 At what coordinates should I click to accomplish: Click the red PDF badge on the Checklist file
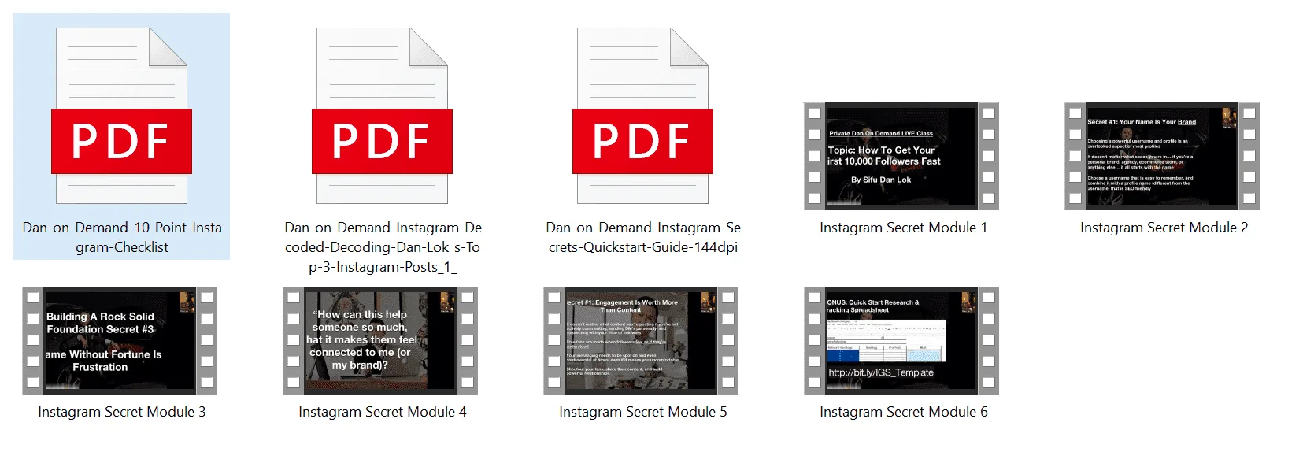(x=121, y=142)
